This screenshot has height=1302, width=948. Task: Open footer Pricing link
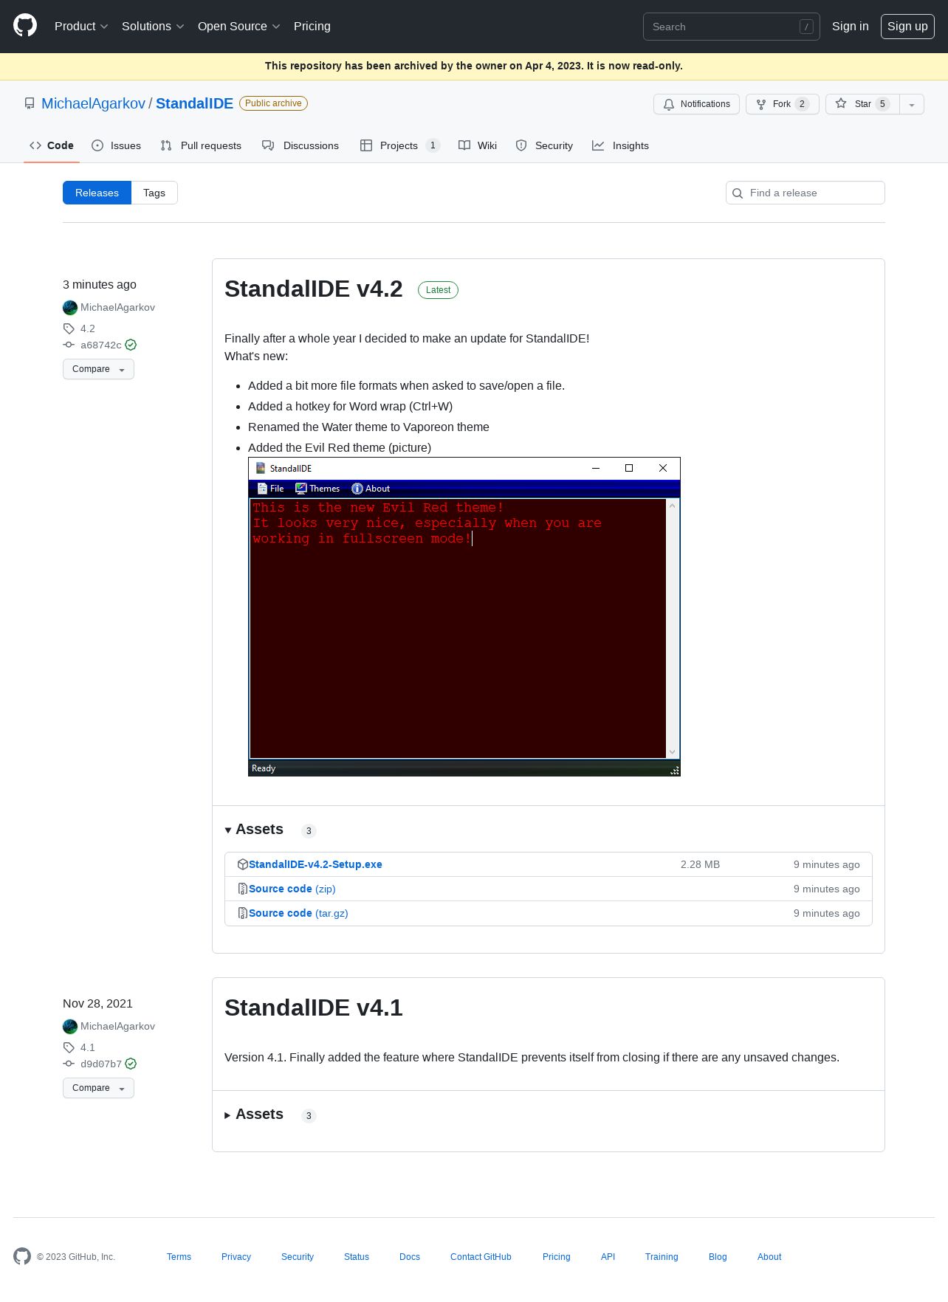[557, 1257]
